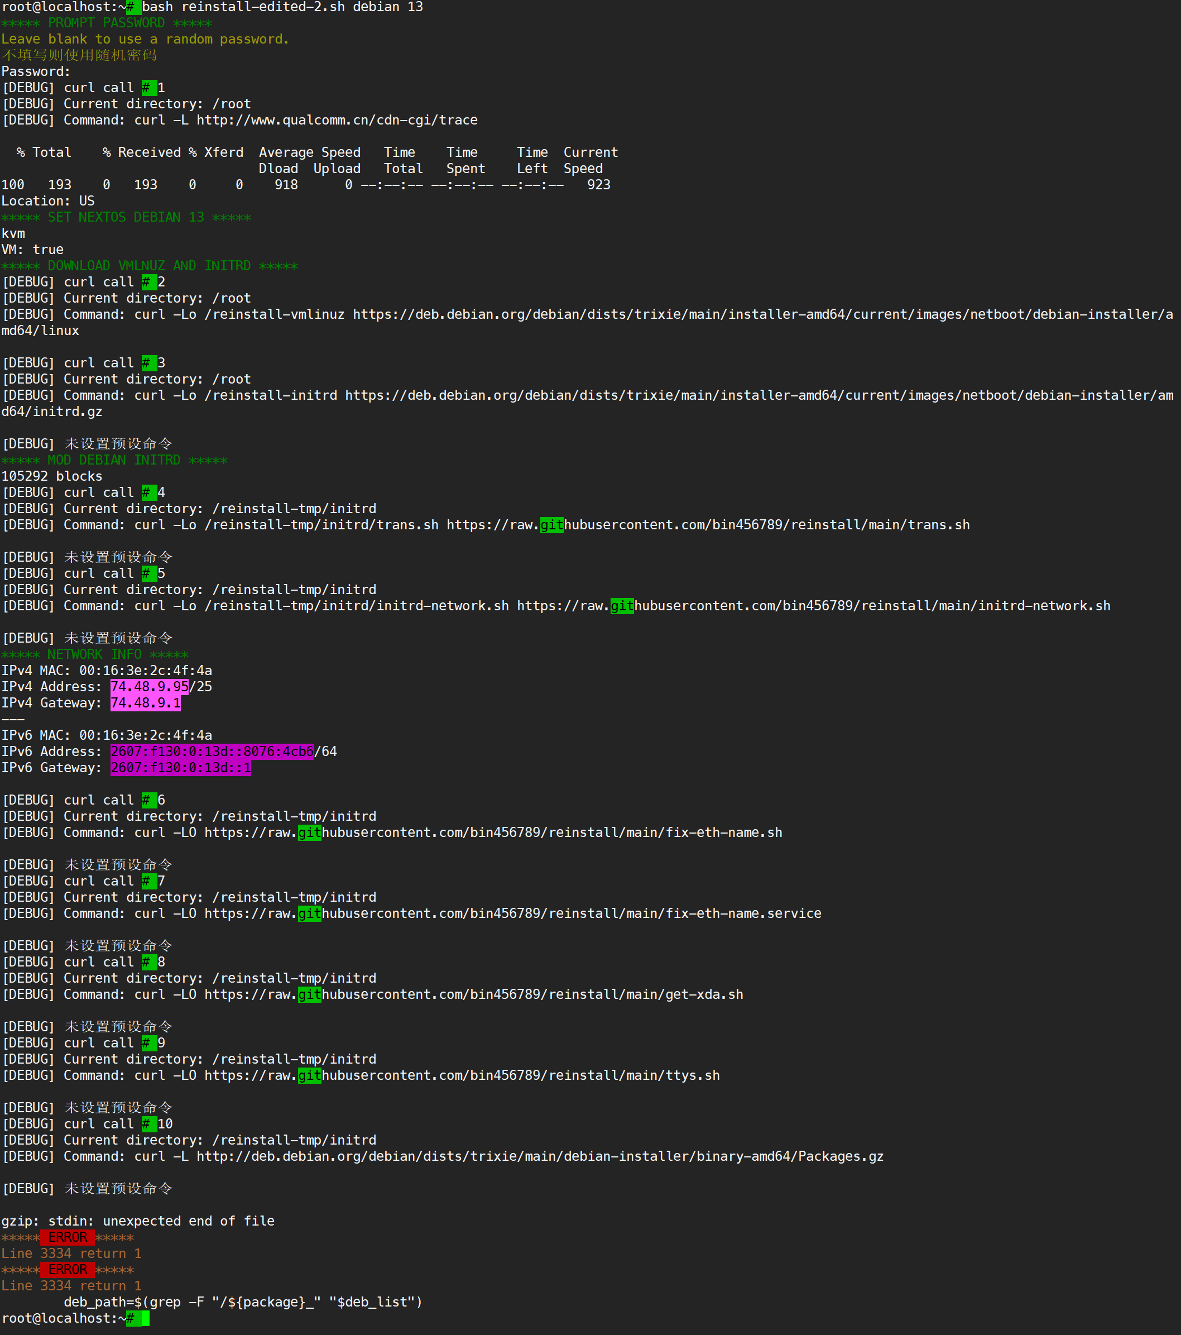The image size is (1181, 1335).
Task: Click the fix-eth-name.service raw URL
Action: (512, 914)
